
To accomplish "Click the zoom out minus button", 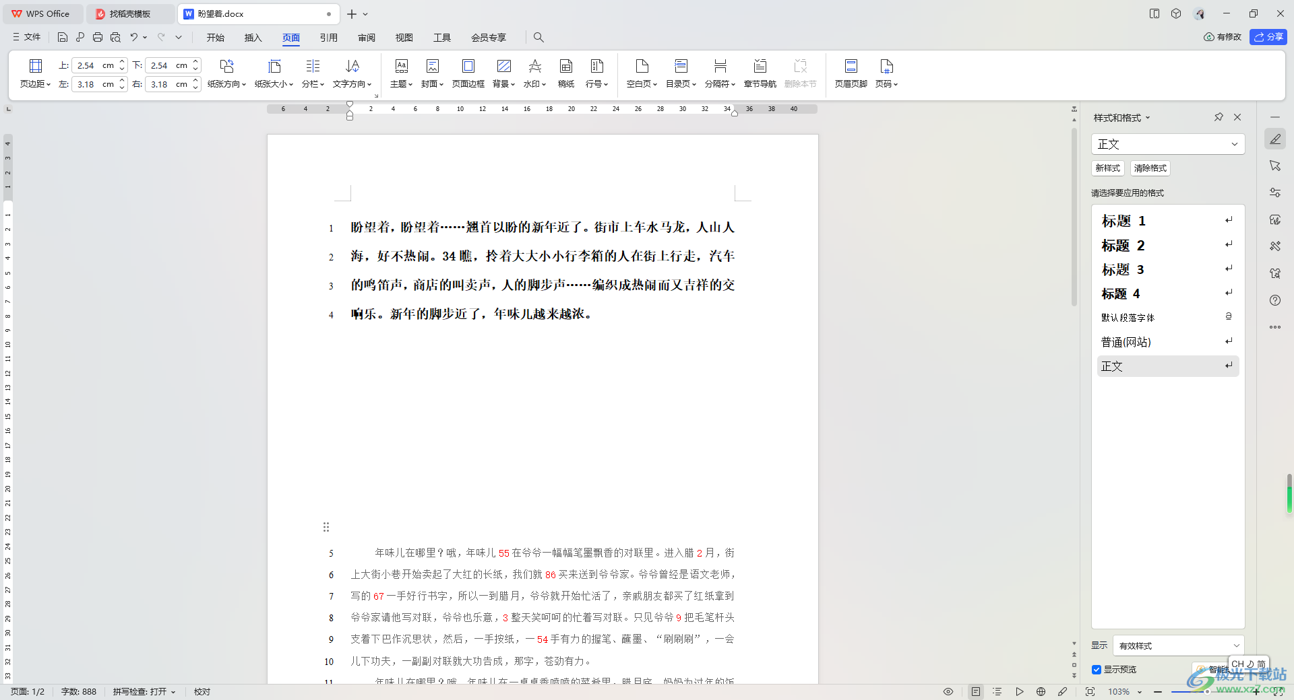I will coord(1157,692).
